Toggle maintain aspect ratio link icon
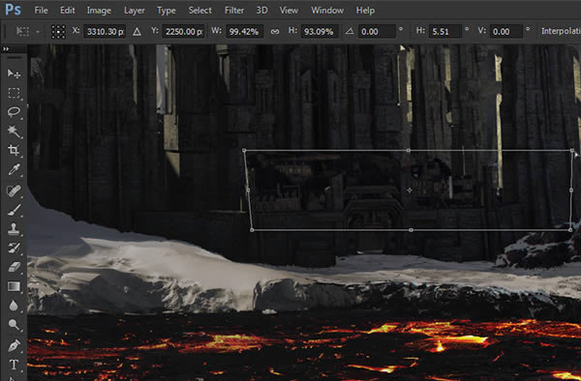This screenshot has height=381, width=581. (x=275, y=32)
